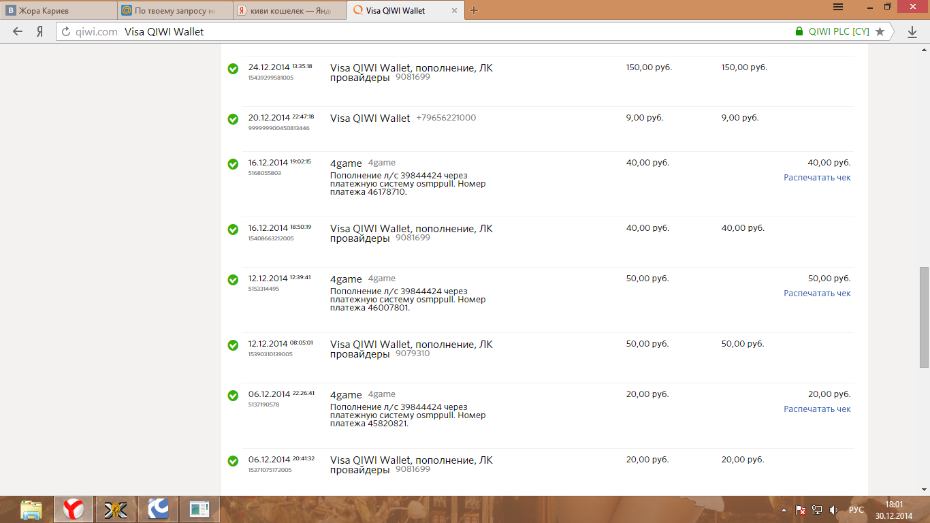Click the green check for 16.12.2014 19:02 payment
Viewport: 930px width, 523px height.
point(233,164)
